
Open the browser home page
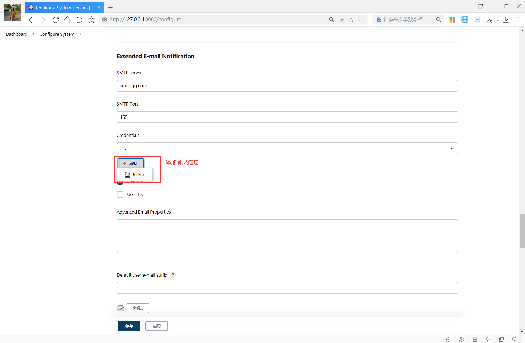pyautogui.click(x=67, y=20)
